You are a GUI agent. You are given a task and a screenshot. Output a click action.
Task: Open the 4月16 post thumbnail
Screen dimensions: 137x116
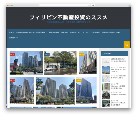click(x=22, y=90)
